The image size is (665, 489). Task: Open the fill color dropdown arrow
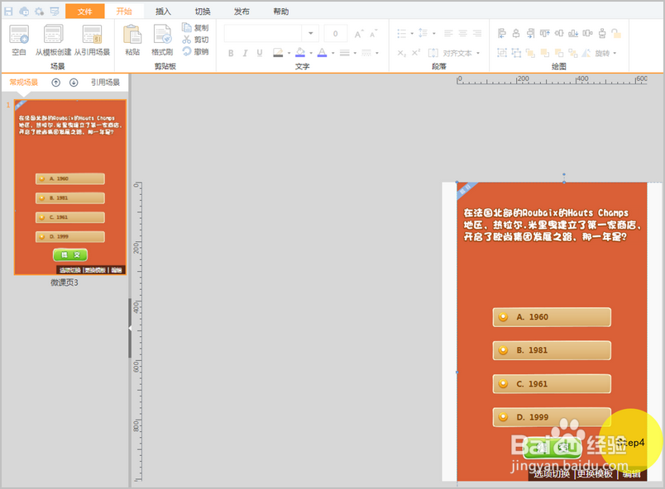pyautogui.click(x=311, y=54)
